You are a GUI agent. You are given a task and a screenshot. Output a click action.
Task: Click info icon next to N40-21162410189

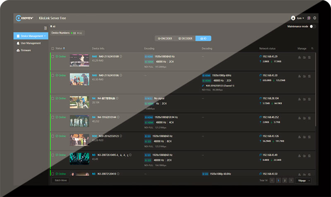[x=121, y=56]
